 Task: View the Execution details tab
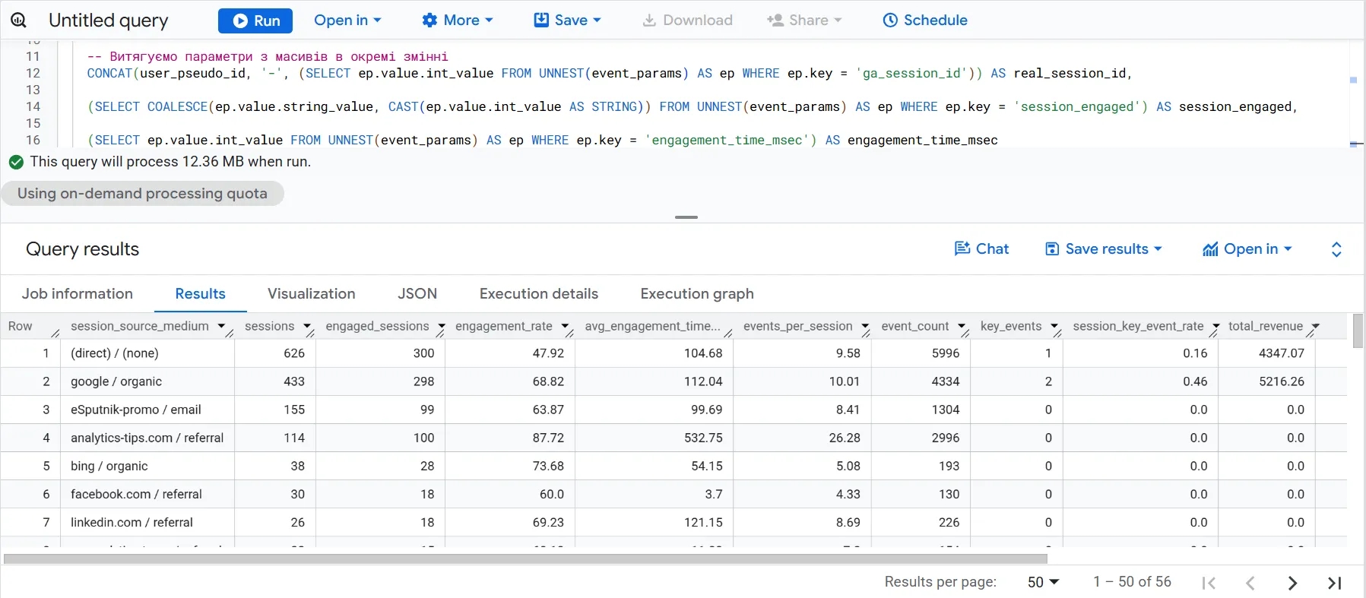click(x=539, y=294)
